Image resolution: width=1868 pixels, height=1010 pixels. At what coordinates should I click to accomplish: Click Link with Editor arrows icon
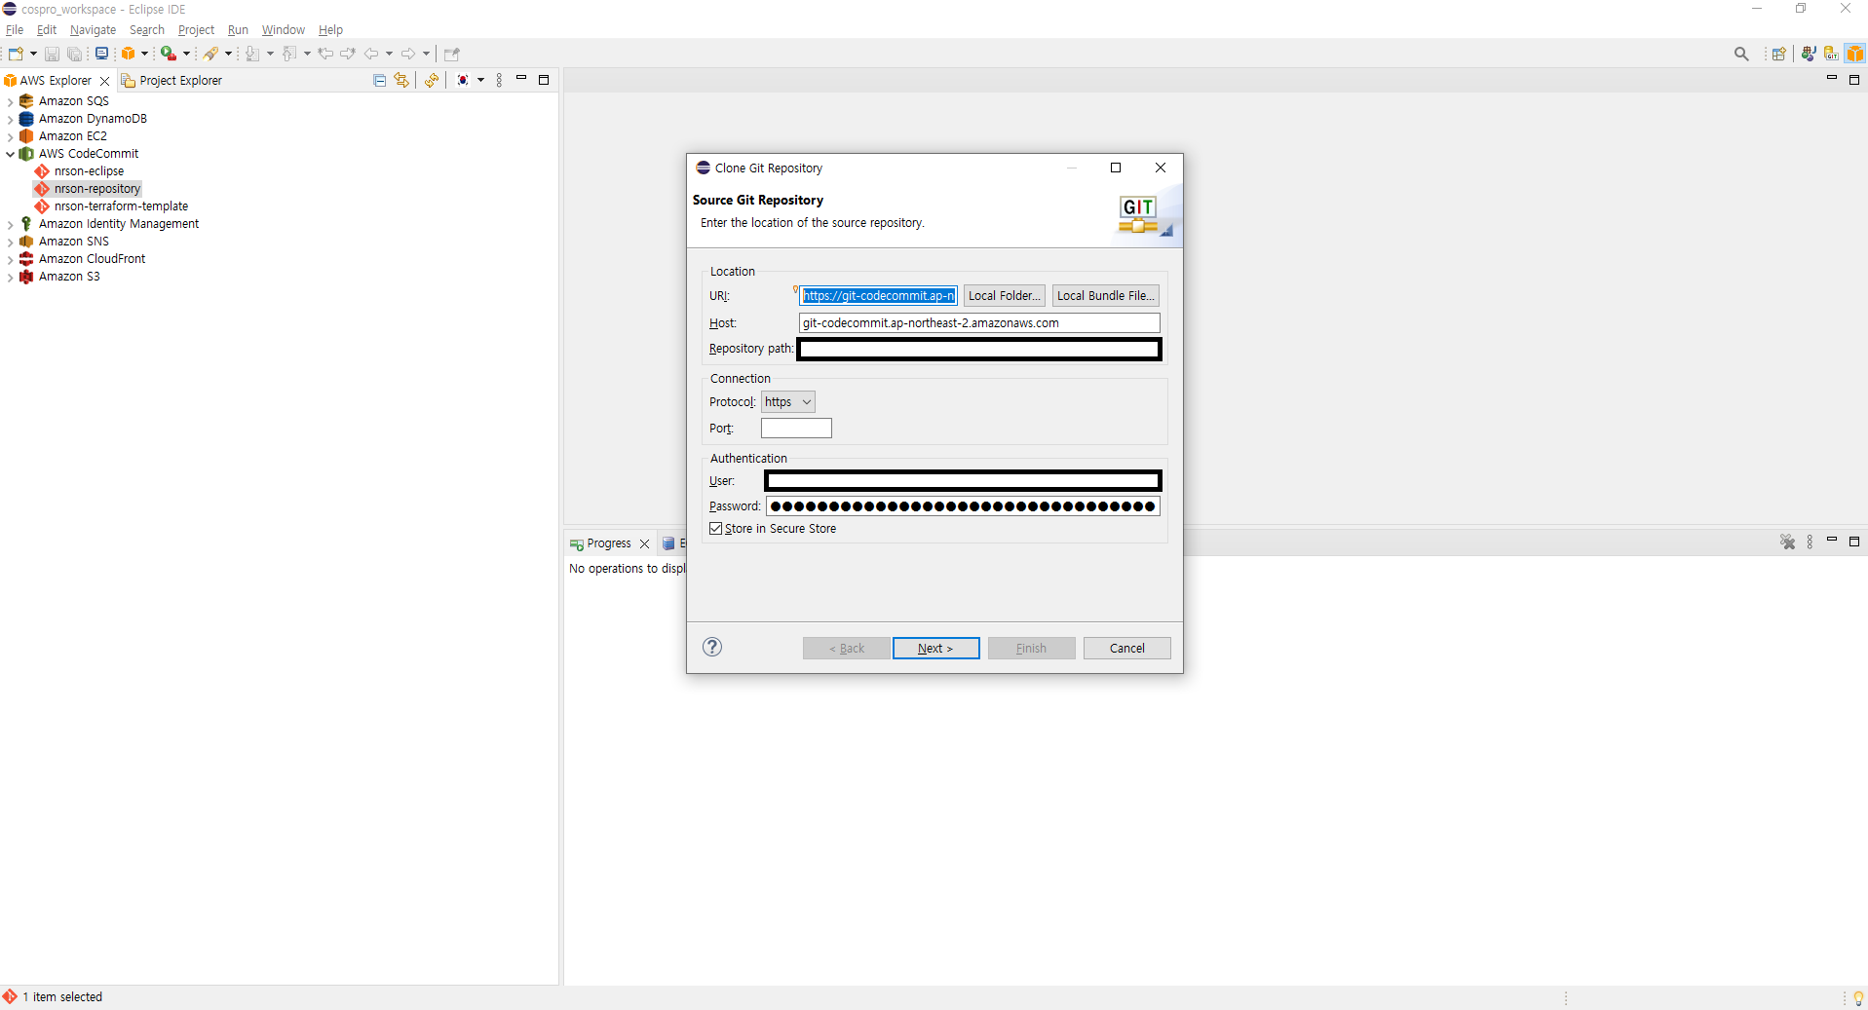click(x=401, y=80)
